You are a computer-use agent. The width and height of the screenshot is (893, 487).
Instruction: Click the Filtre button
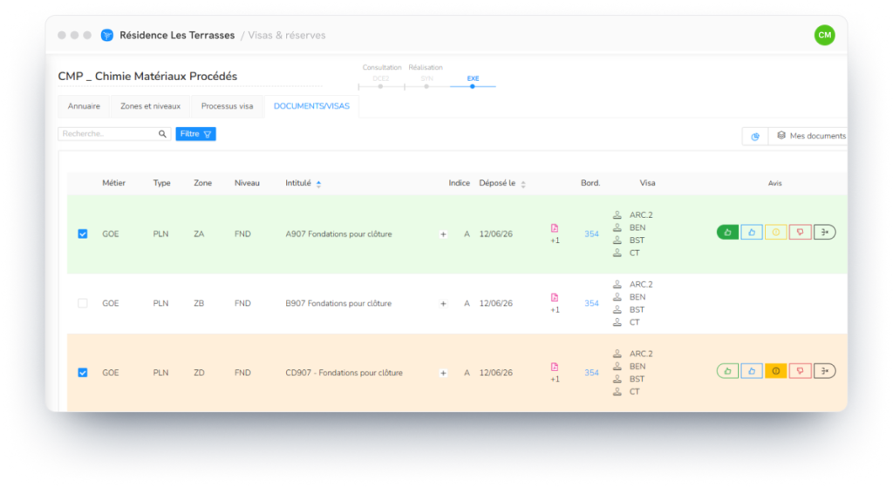point(195,133)
